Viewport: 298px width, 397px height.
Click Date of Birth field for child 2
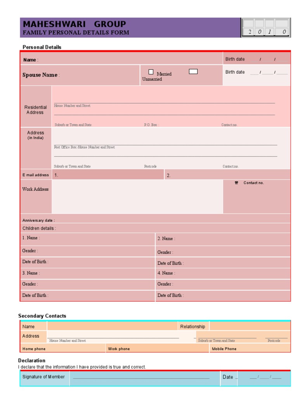coord(223,262)
